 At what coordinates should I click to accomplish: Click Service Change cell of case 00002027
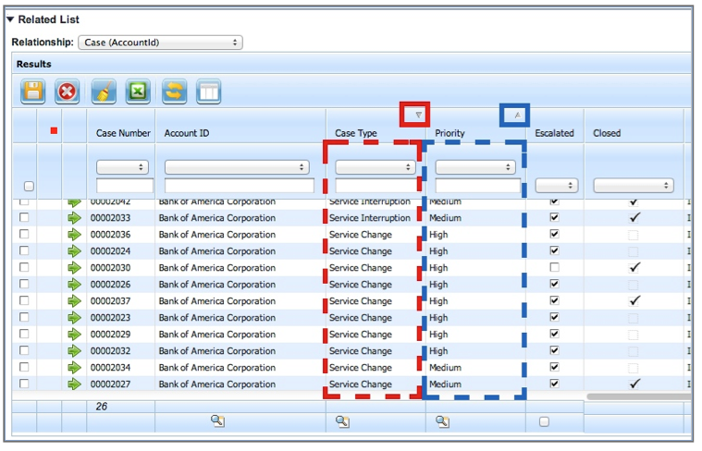click(x=361, y=384)
